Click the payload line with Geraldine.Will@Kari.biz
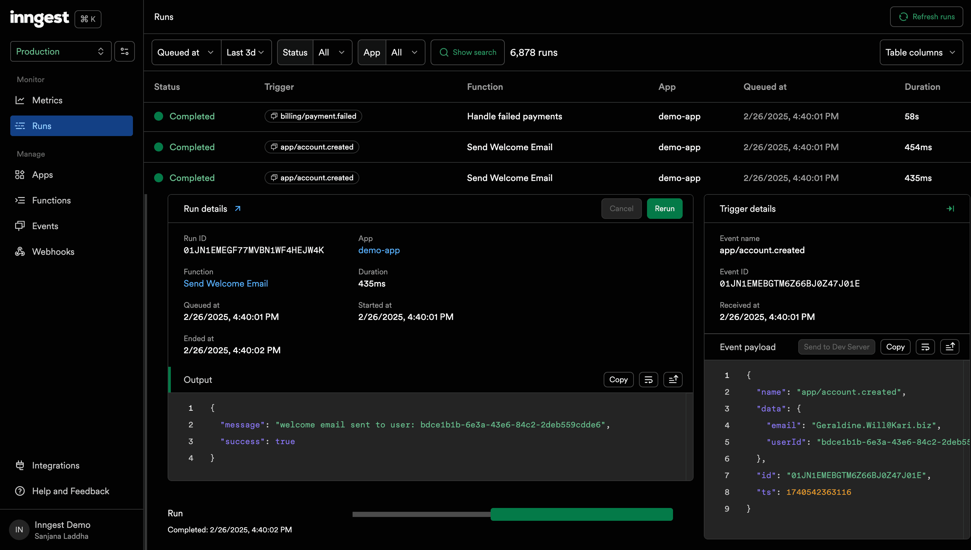 (x=853, y=425)
